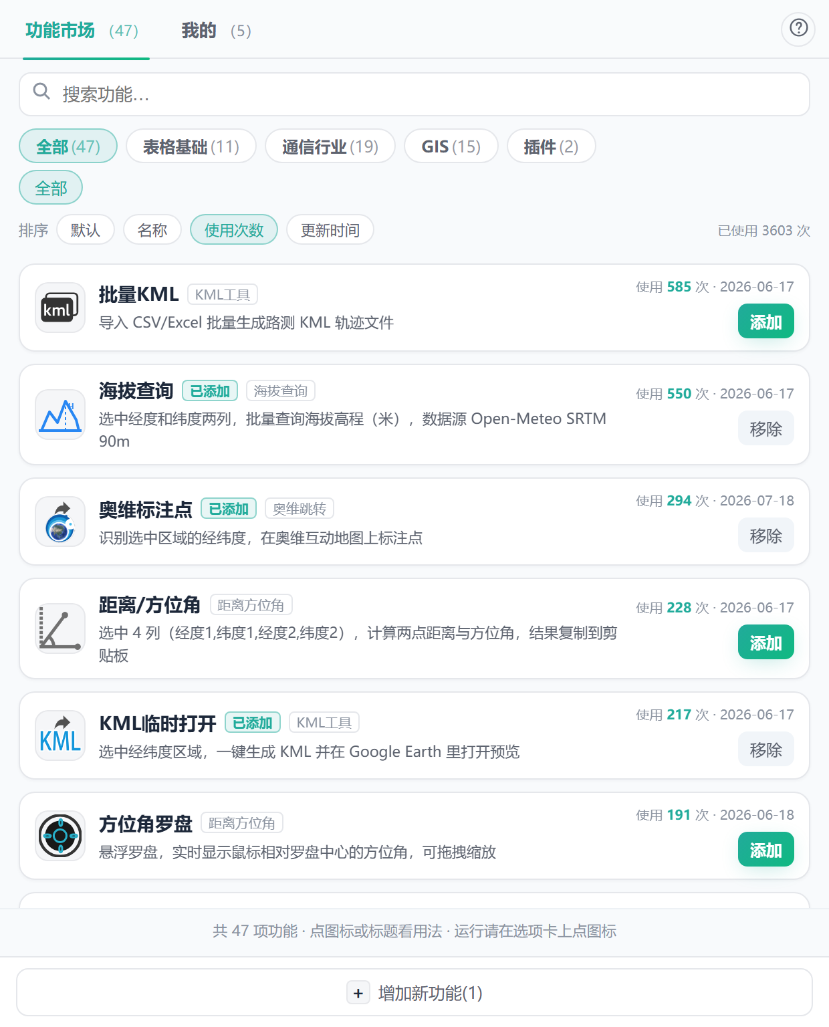Screen dimensions: 829x1027
Task: Open the 方位角罗盘 compass icon
Action: pyautogui.click(x=60, y=836)
